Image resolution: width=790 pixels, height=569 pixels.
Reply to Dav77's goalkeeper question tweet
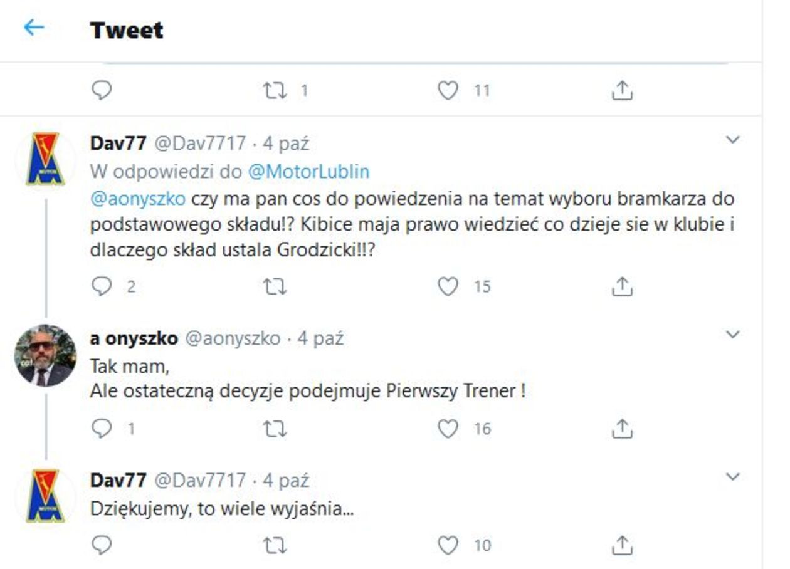[x=102, y=286]
